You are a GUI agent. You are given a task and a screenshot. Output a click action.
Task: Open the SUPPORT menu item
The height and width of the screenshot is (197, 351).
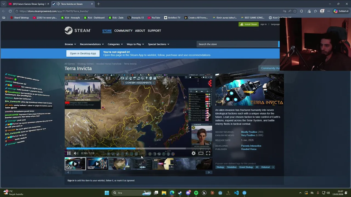(x=154, y=31)
